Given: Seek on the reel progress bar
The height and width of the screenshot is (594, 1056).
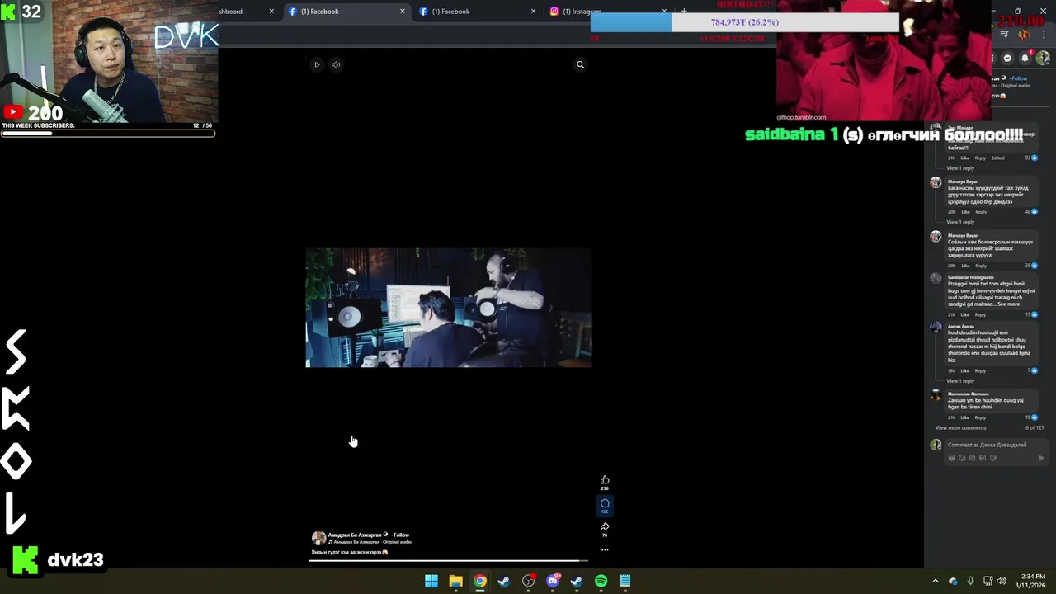Looking at the screenshot, I should (448, 561).
